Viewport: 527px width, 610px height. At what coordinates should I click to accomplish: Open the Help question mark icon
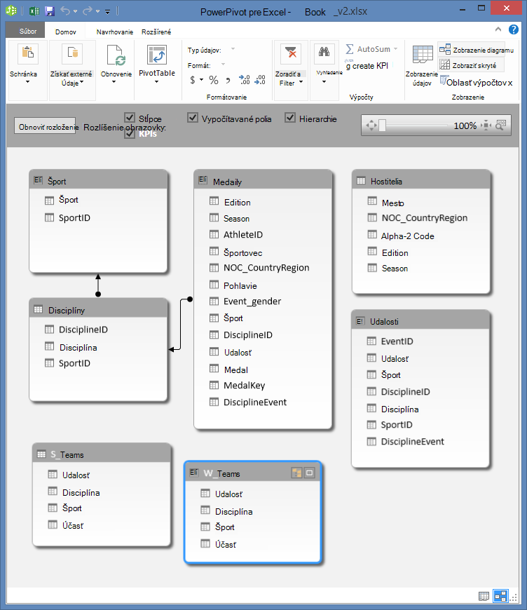coord(514,29)
